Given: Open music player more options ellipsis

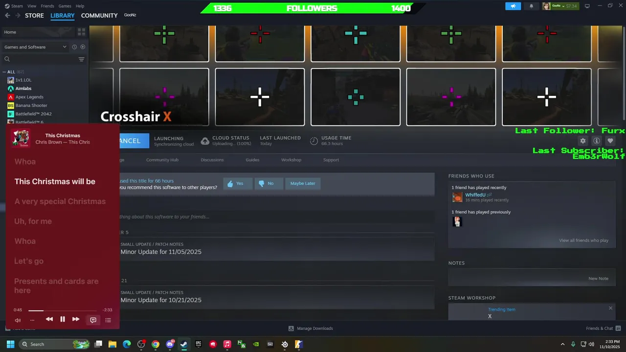Looking at the screenshot, I should coord(32,320).
